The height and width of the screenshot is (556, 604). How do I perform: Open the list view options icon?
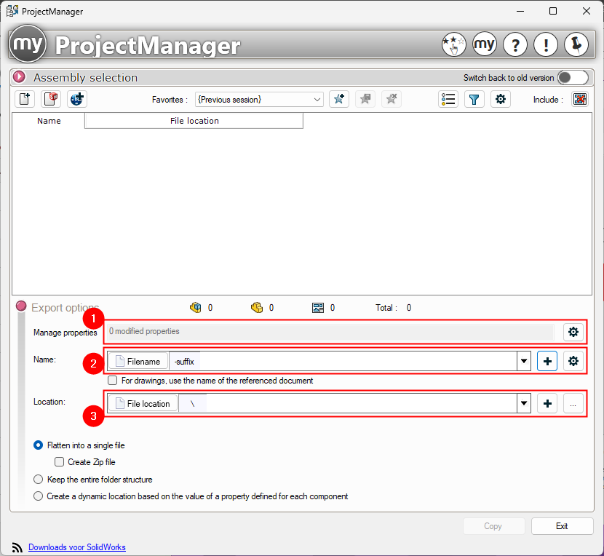[448, 99]
